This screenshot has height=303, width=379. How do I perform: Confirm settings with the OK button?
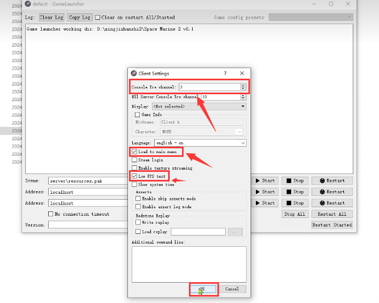click(x=203, y=289)
